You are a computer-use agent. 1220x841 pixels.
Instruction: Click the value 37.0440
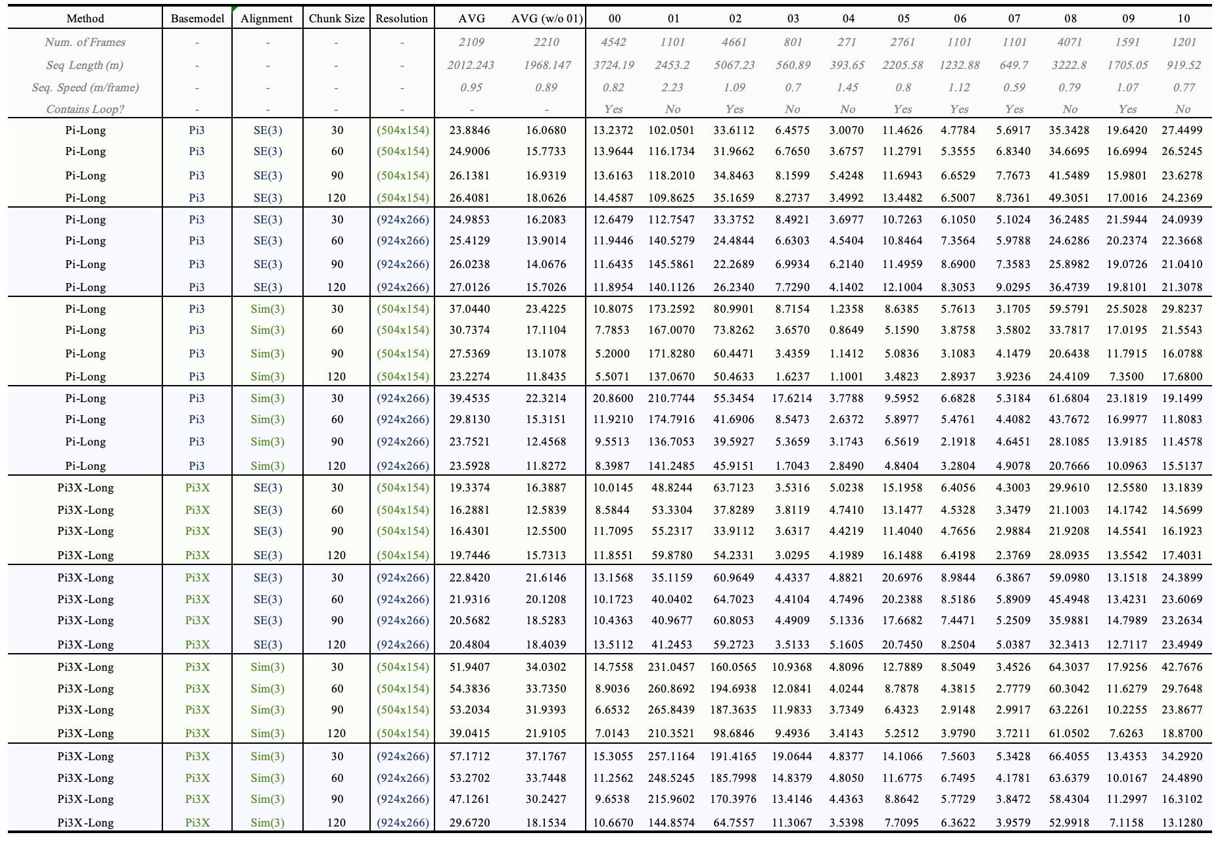click(x=470, y=309)
